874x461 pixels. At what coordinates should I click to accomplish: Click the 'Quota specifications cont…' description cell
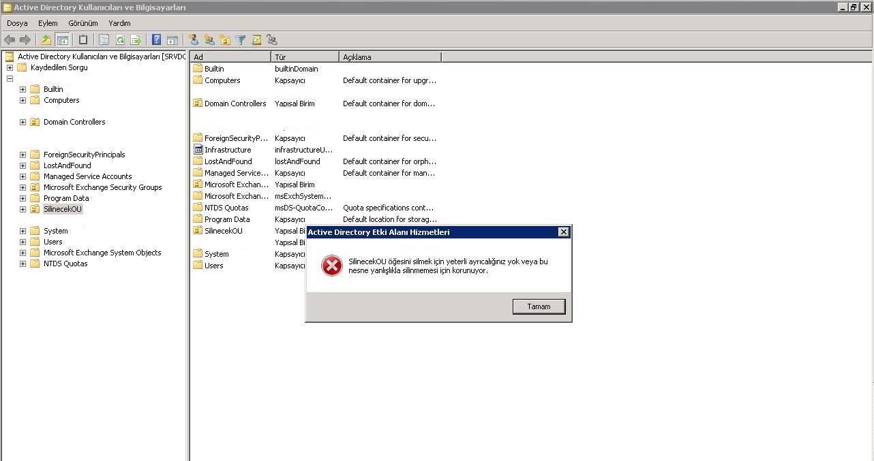click(389, 208)
